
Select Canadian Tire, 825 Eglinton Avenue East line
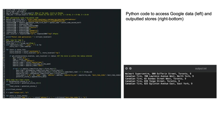pyautogui.click(x=159, y=84)
